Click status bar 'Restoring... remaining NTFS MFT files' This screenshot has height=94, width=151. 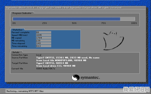[x=25, y=91]
